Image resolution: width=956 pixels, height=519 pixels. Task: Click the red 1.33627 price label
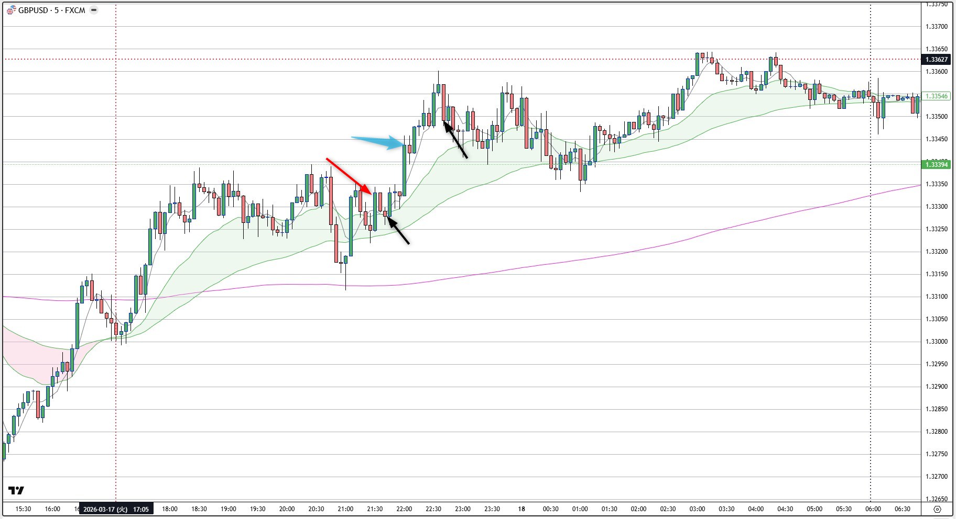point(938,60)
